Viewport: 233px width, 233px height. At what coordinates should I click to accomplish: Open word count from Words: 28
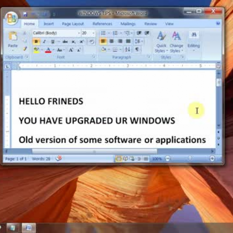(41, 159)
